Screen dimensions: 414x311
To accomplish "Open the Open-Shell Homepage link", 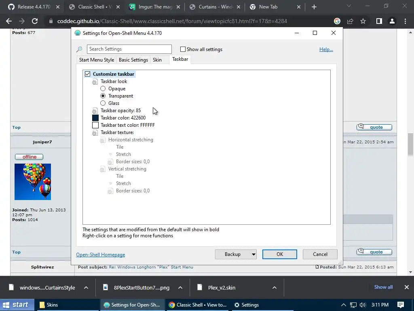I will click(x=101, y=255).
